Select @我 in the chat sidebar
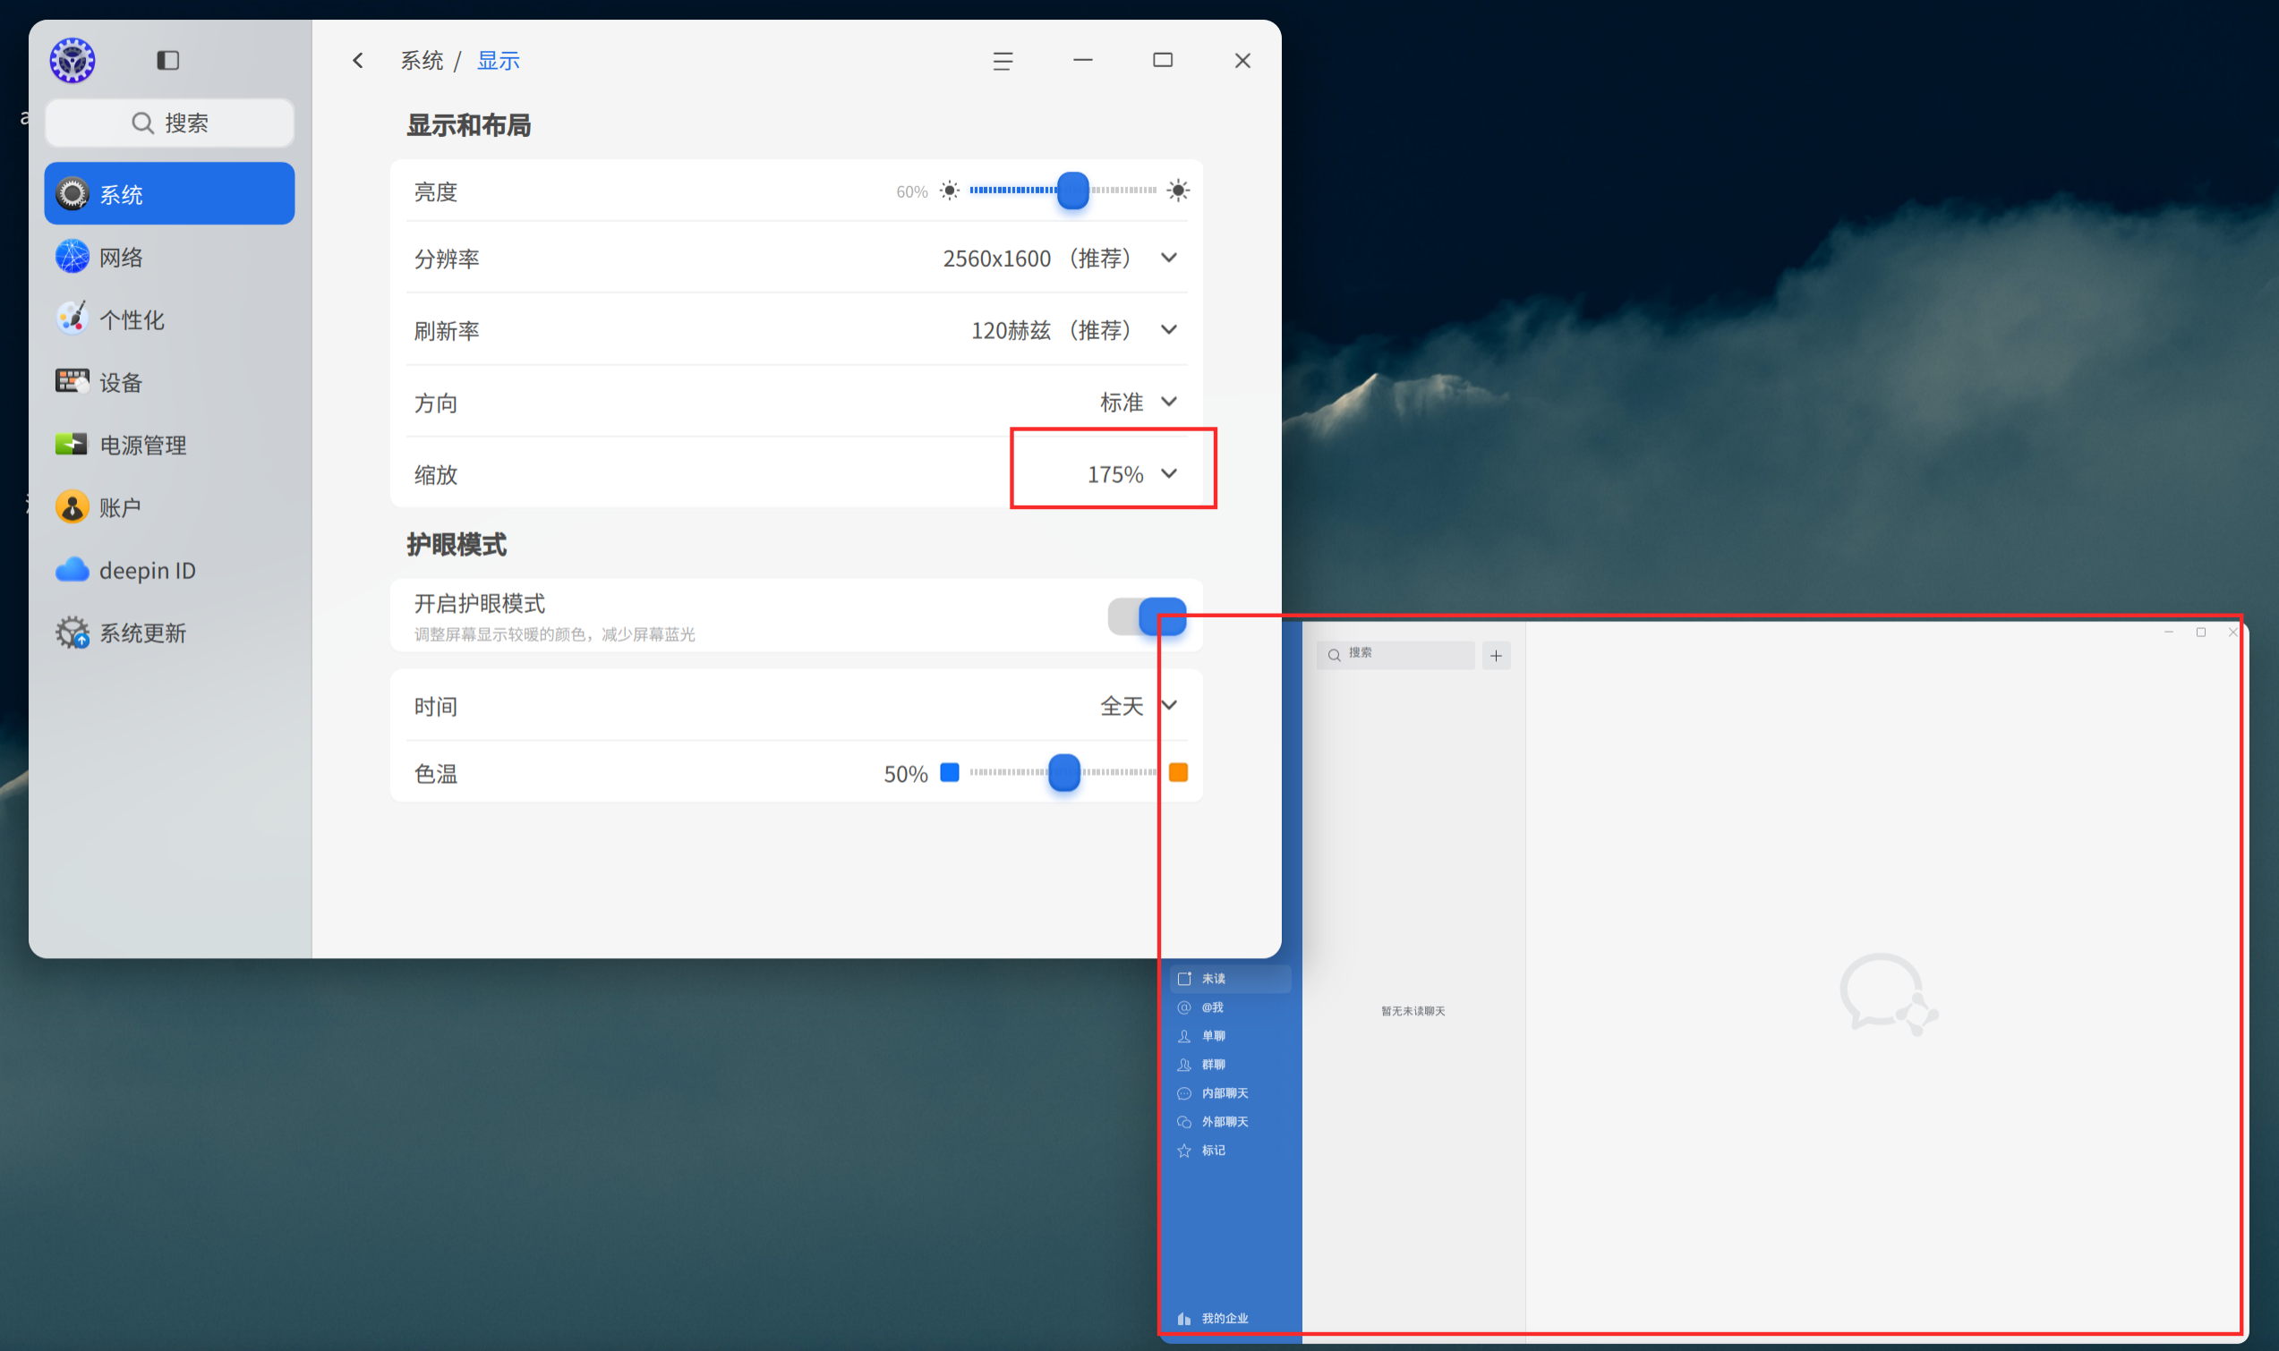2279x1351 pixels. pos(1230,1007)
